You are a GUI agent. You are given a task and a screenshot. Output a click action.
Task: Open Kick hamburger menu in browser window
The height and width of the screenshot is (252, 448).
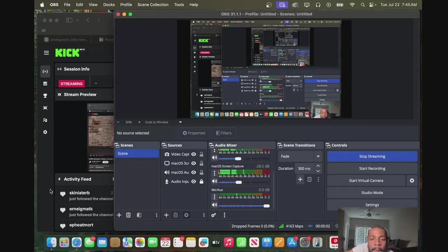(46, 53)
